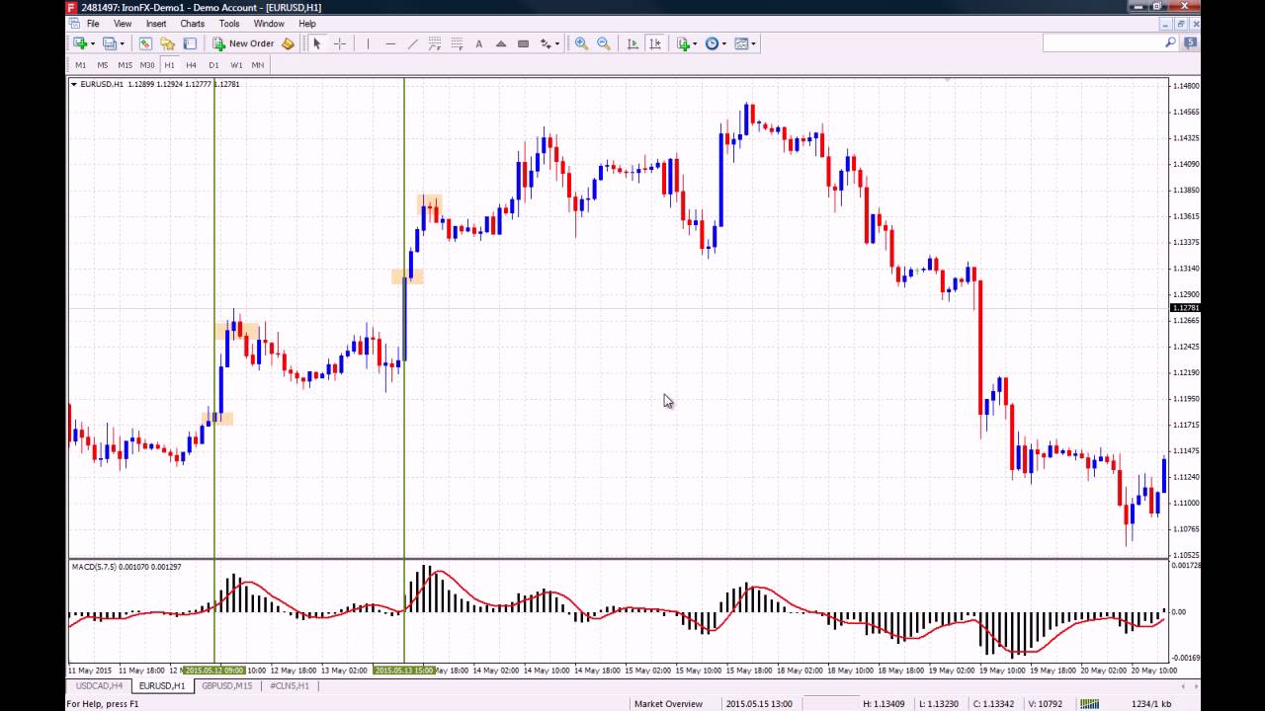Toggle the Chart Shift icon
The width and height of the screenshot is (1265, 711).
coord(654,43)
